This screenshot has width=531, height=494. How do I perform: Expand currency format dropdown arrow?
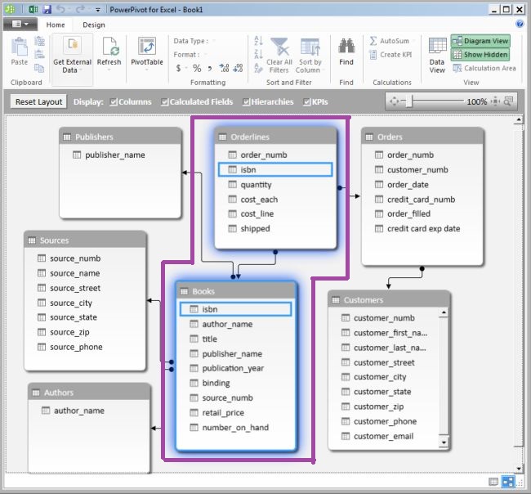(x=186, y=68)
